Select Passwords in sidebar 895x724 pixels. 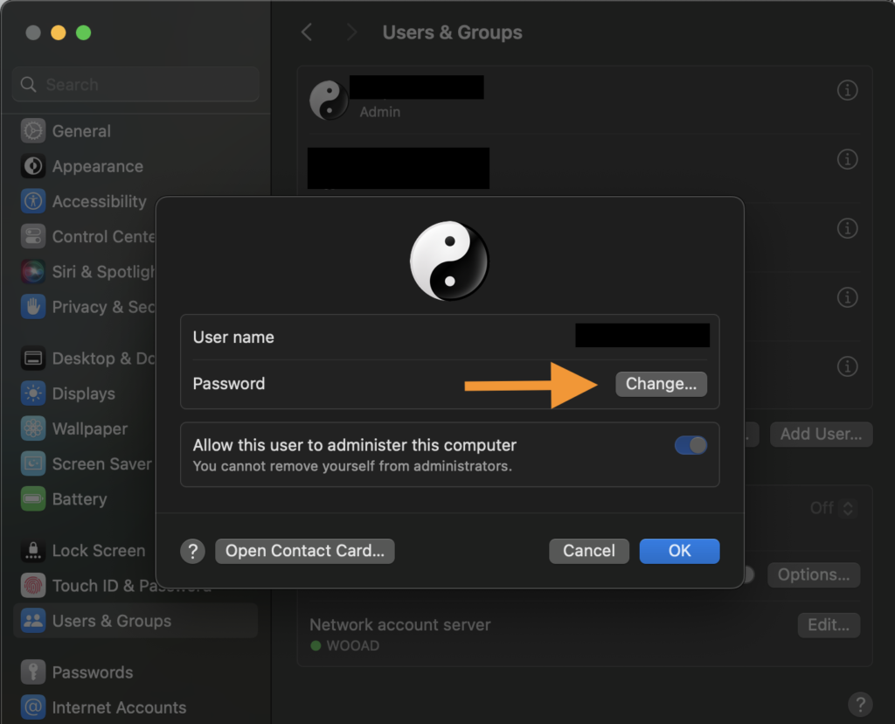[x=92, y=672]
